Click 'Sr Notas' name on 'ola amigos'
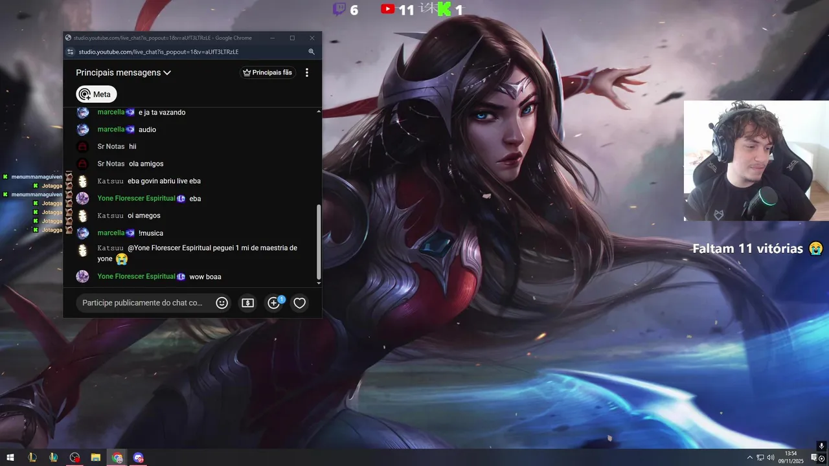Viewport: 829px width, 466px height. click(x=111, y=164)
